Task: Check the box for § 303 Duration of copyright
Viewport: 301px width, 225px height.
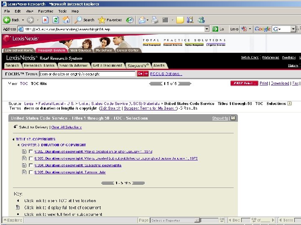Action: (31, 158)
